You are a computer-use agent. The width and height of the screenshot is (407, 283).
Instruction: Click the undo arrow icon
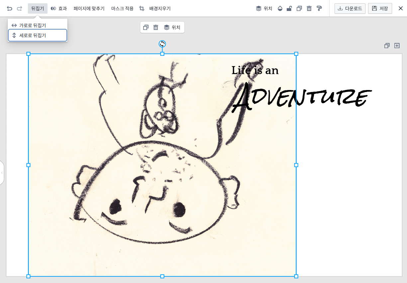pos(10,9)
